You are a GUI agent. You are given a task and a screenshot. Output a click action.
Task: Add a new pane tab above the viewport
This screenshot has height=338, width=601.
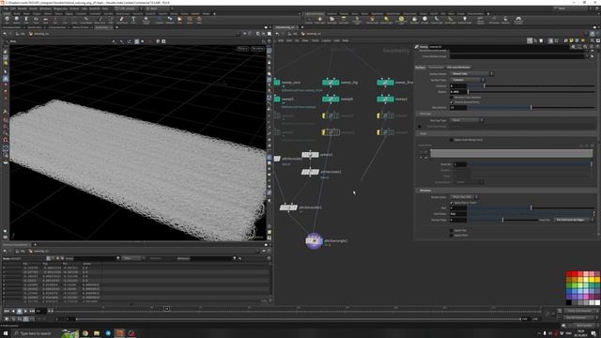(116, 27)
